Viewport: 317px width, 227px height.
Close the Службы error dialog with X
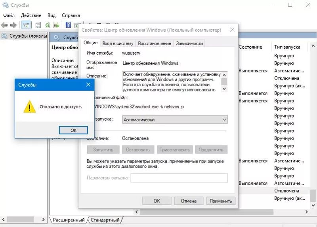[x=88, y=85]
